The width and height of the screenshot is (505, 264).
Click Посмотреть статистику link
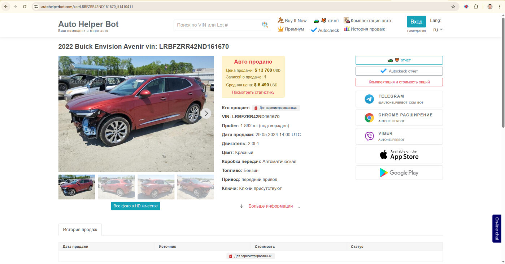coord(253,92)
